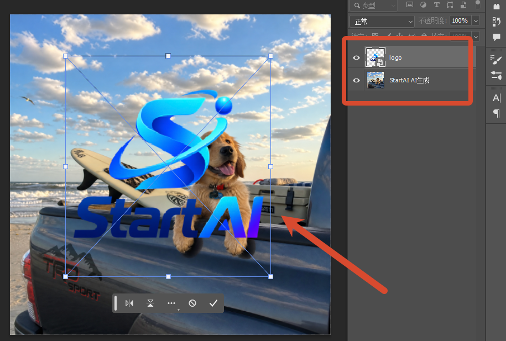Click the bottom-center transform handle
Image resolution: width=506 pixels, height=341 pixels.
(168, 276)
